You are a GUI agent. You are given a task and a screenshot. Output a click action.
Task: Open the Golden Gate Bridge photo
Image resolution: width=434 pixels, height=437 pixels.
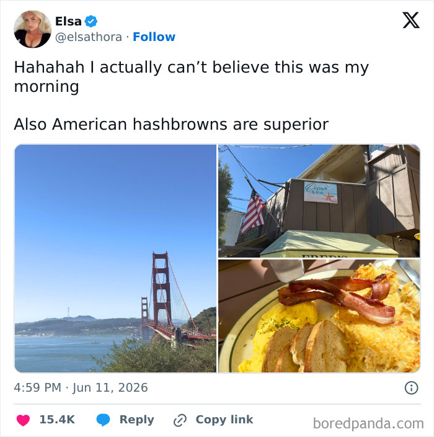115,258
